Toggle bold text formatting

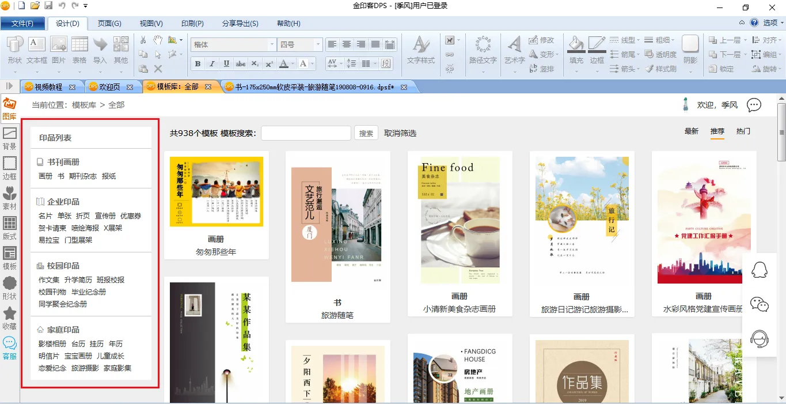[x=198, y=63]
